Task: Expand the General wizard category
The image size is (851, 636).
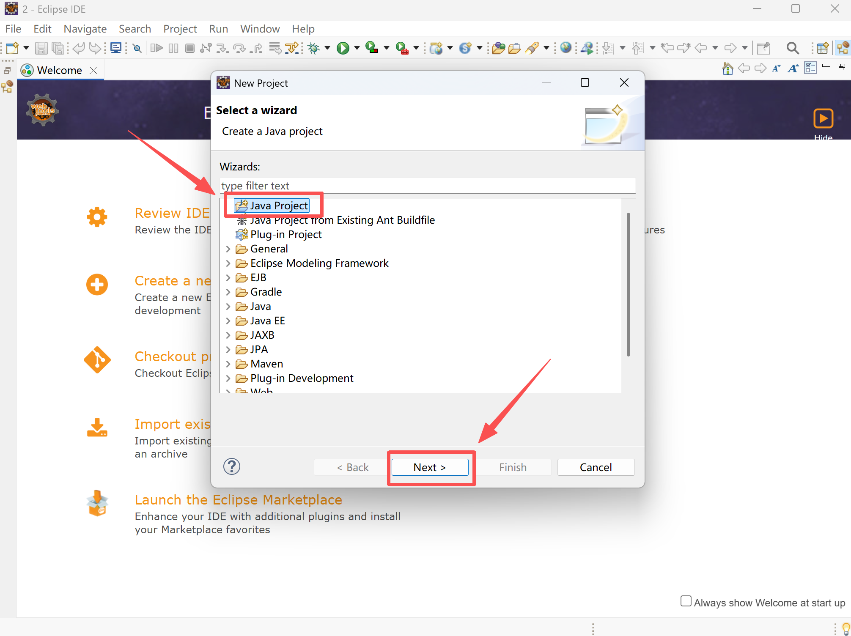Action: click(228, 249)
